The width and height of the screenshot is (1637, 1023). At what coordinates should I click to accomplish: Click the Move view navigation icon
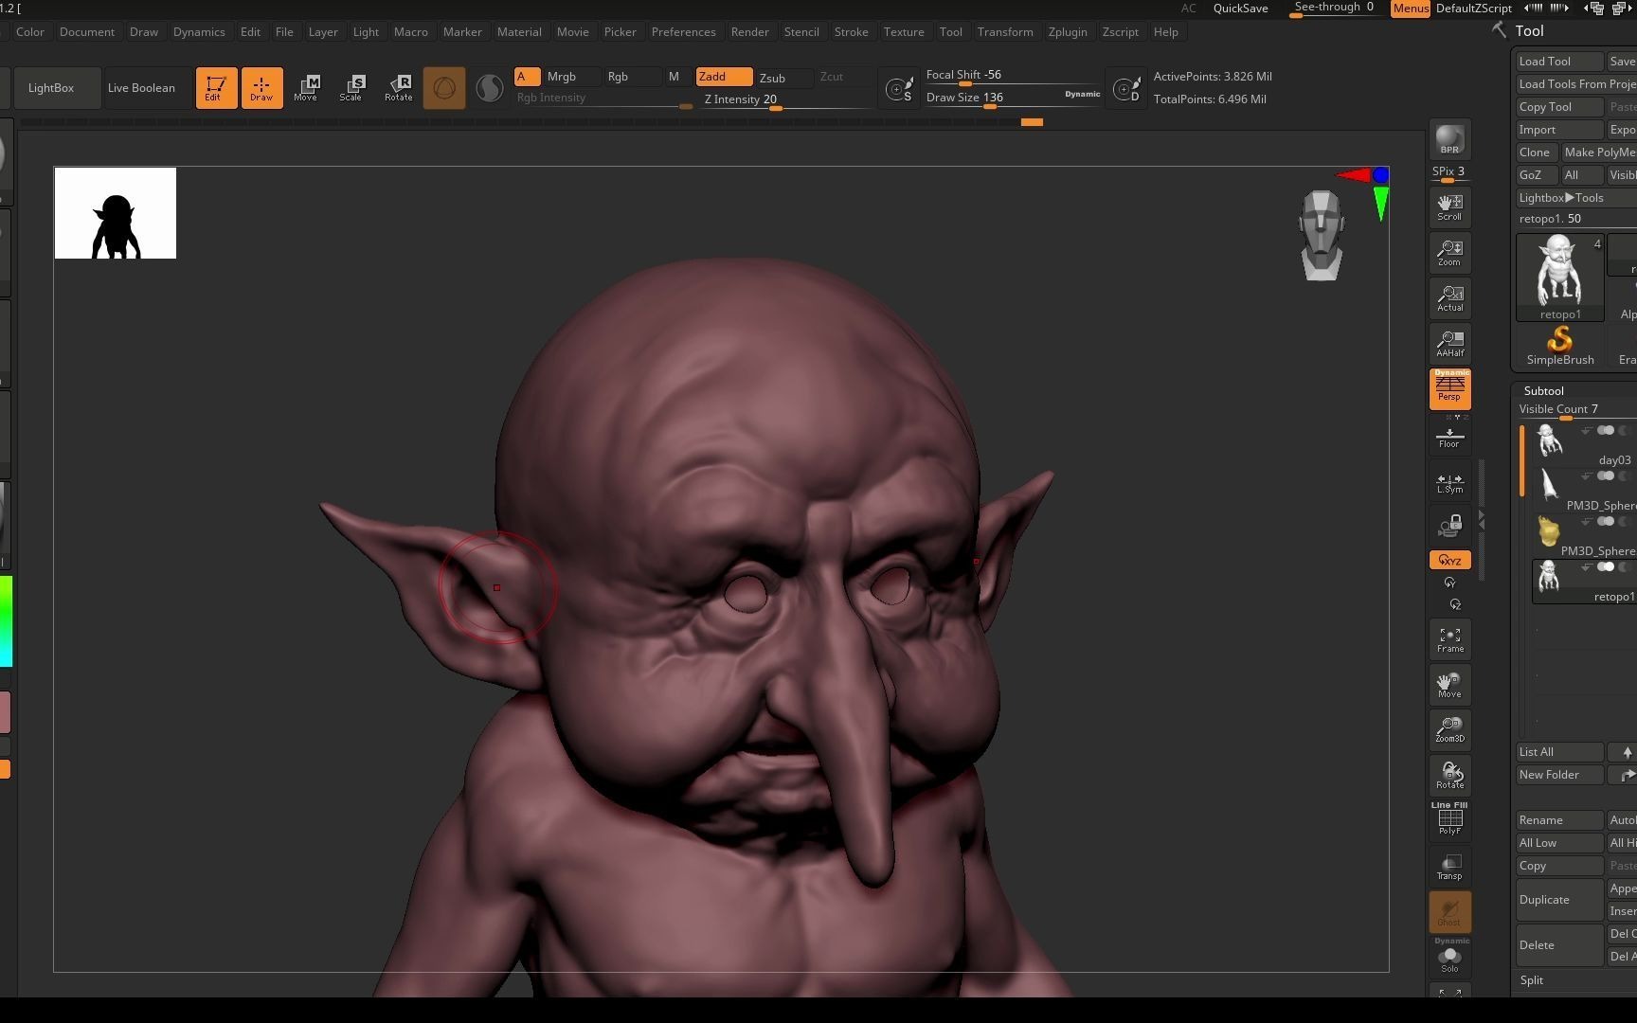(1449, 685)
